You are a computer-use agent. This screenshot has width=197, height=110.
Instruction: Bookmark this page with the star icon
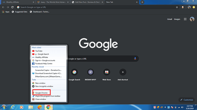pyautogui.click(x=177, y=7)
